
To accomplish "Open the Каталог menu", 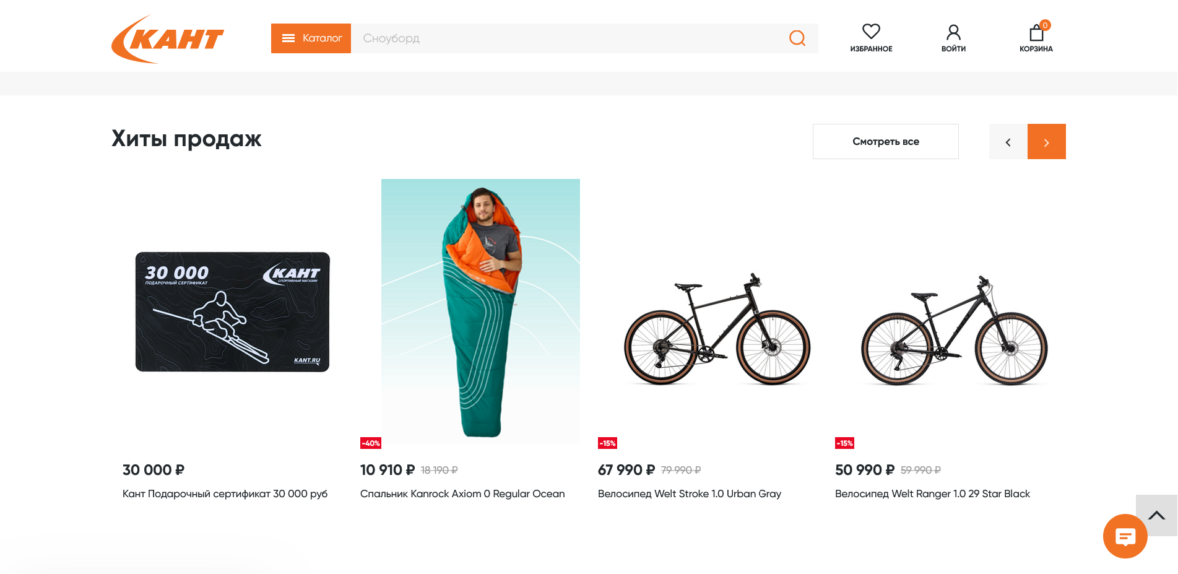I will 311,38.
